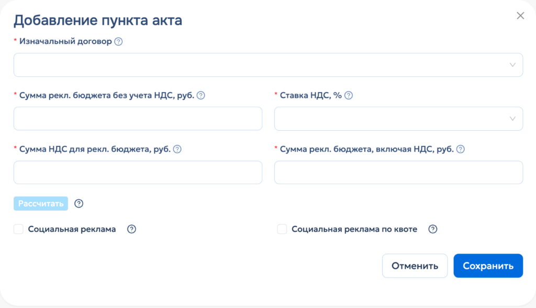This screenshot has width=536, height=308.
Task: Focus the Сумма рекл. бюджета, включая НДС field
Action: 398,173
